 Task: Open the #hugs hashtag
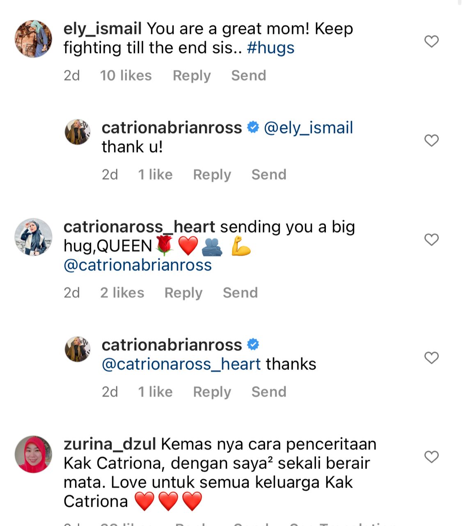pyautogui.click(x=270, y=48)
